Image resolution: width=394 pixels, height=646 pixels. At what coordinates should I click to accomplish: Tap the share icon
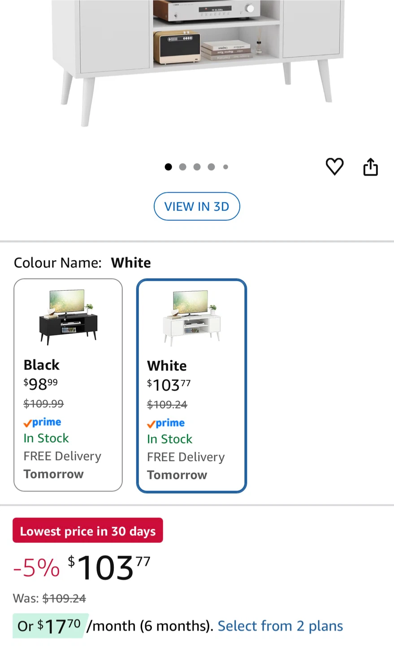[370, 167]
